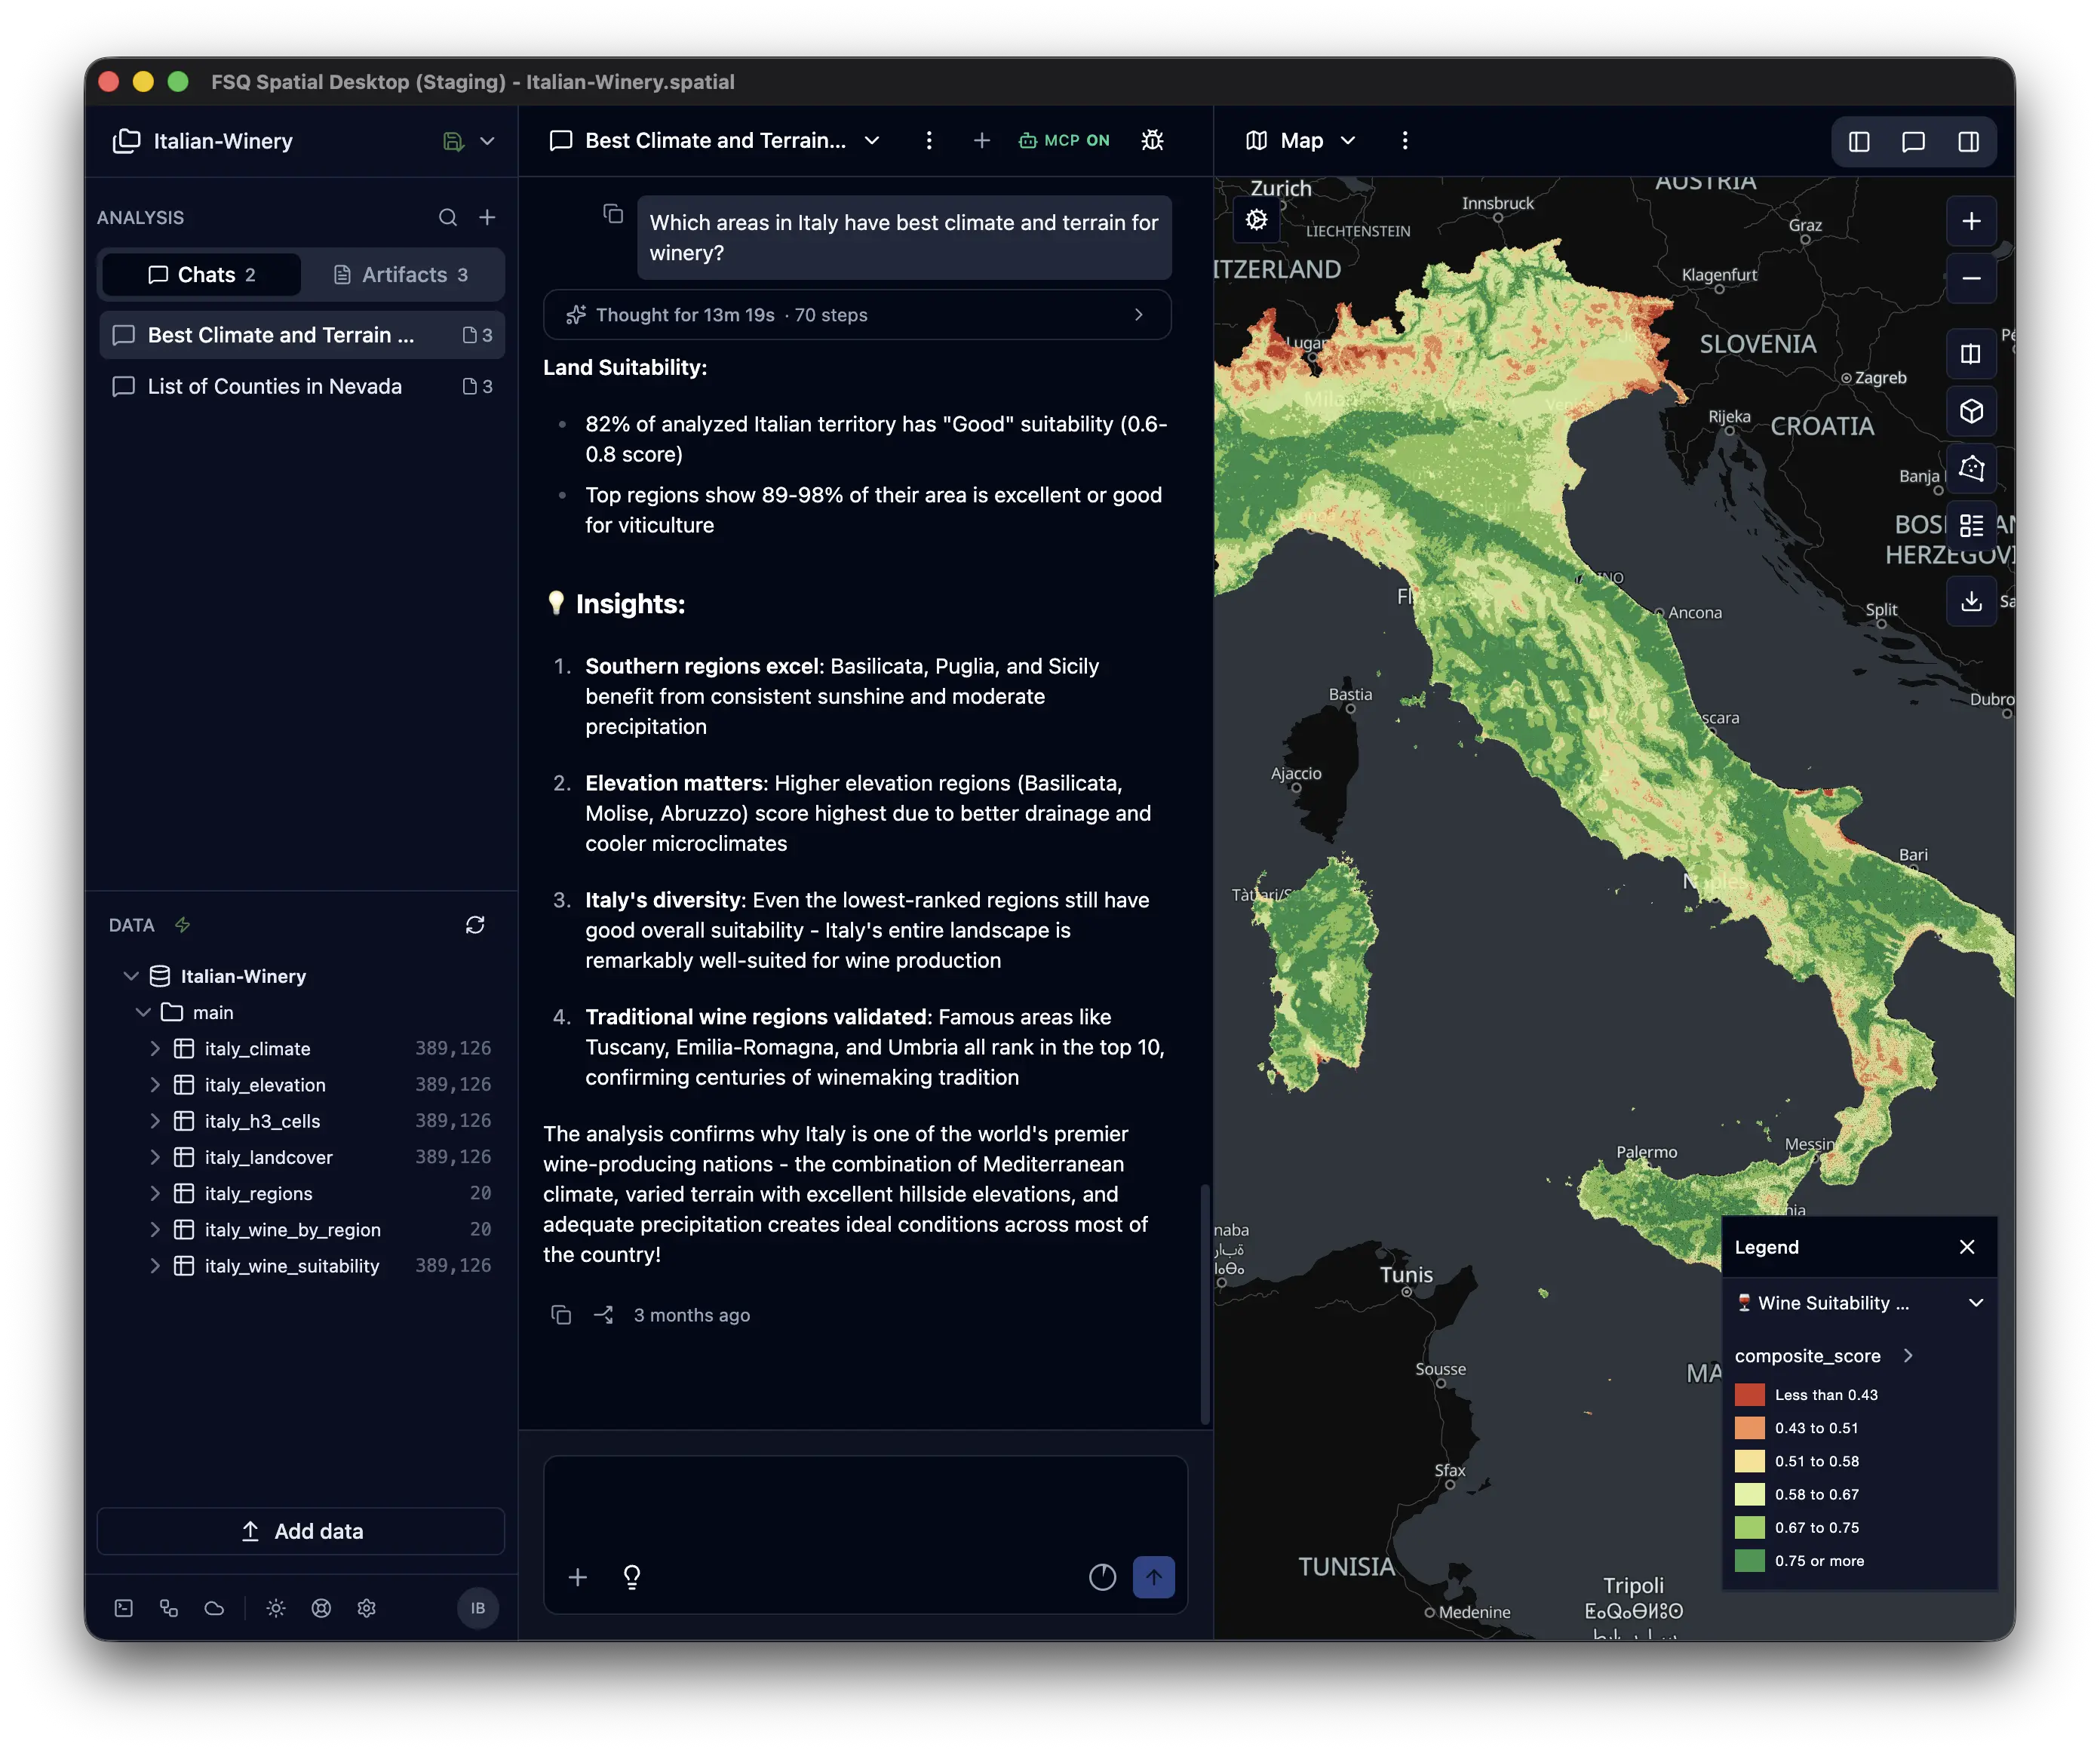Click 0.75 or more green swatch

pos(1749,1560)
